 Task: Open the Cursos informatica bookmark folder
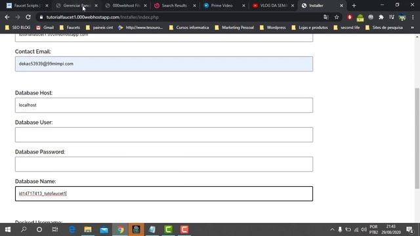click(x=189, y=28)
